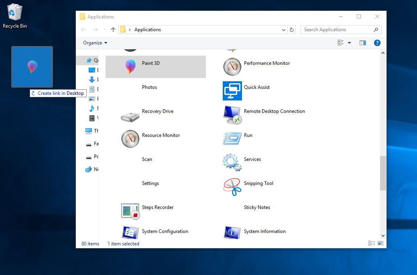This screenshot has width=417, height=275.
Task: Select the drive labeled "Fa" in the sidebar
Action: pyautogui.click(x=92, y=144)
